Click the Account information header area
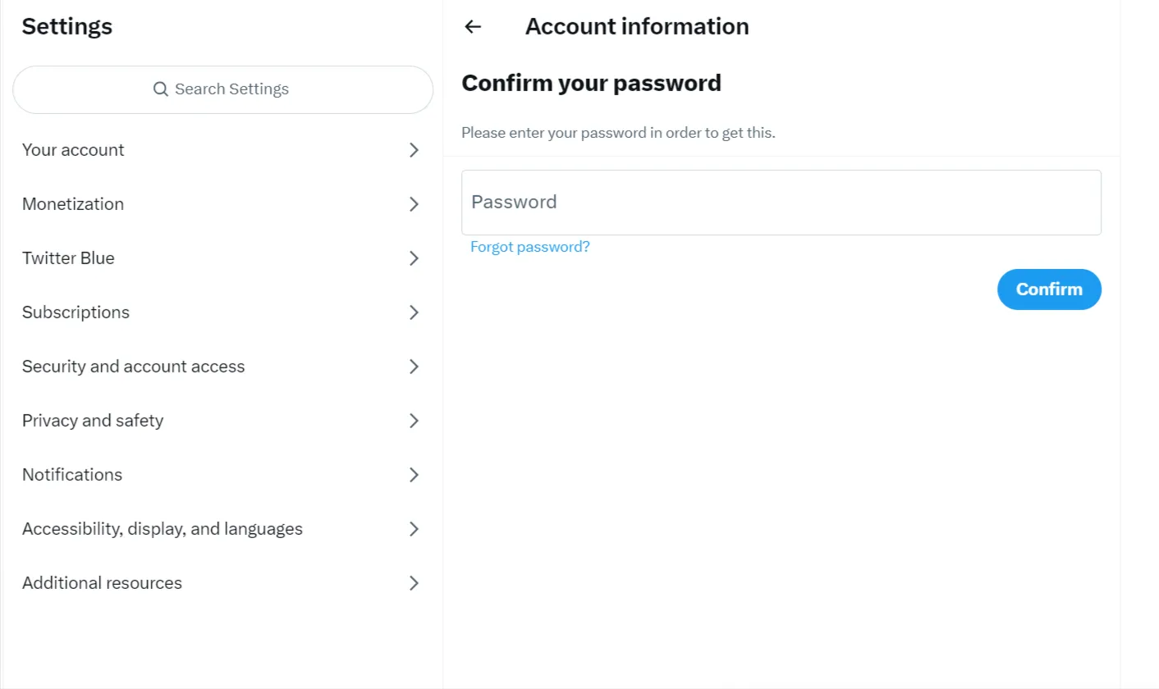 637,25
